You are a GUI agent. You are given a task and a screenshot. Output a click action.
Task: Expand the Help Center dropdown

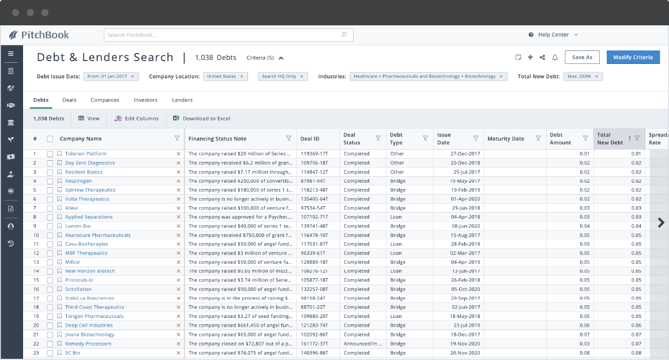tap(576, 35)
